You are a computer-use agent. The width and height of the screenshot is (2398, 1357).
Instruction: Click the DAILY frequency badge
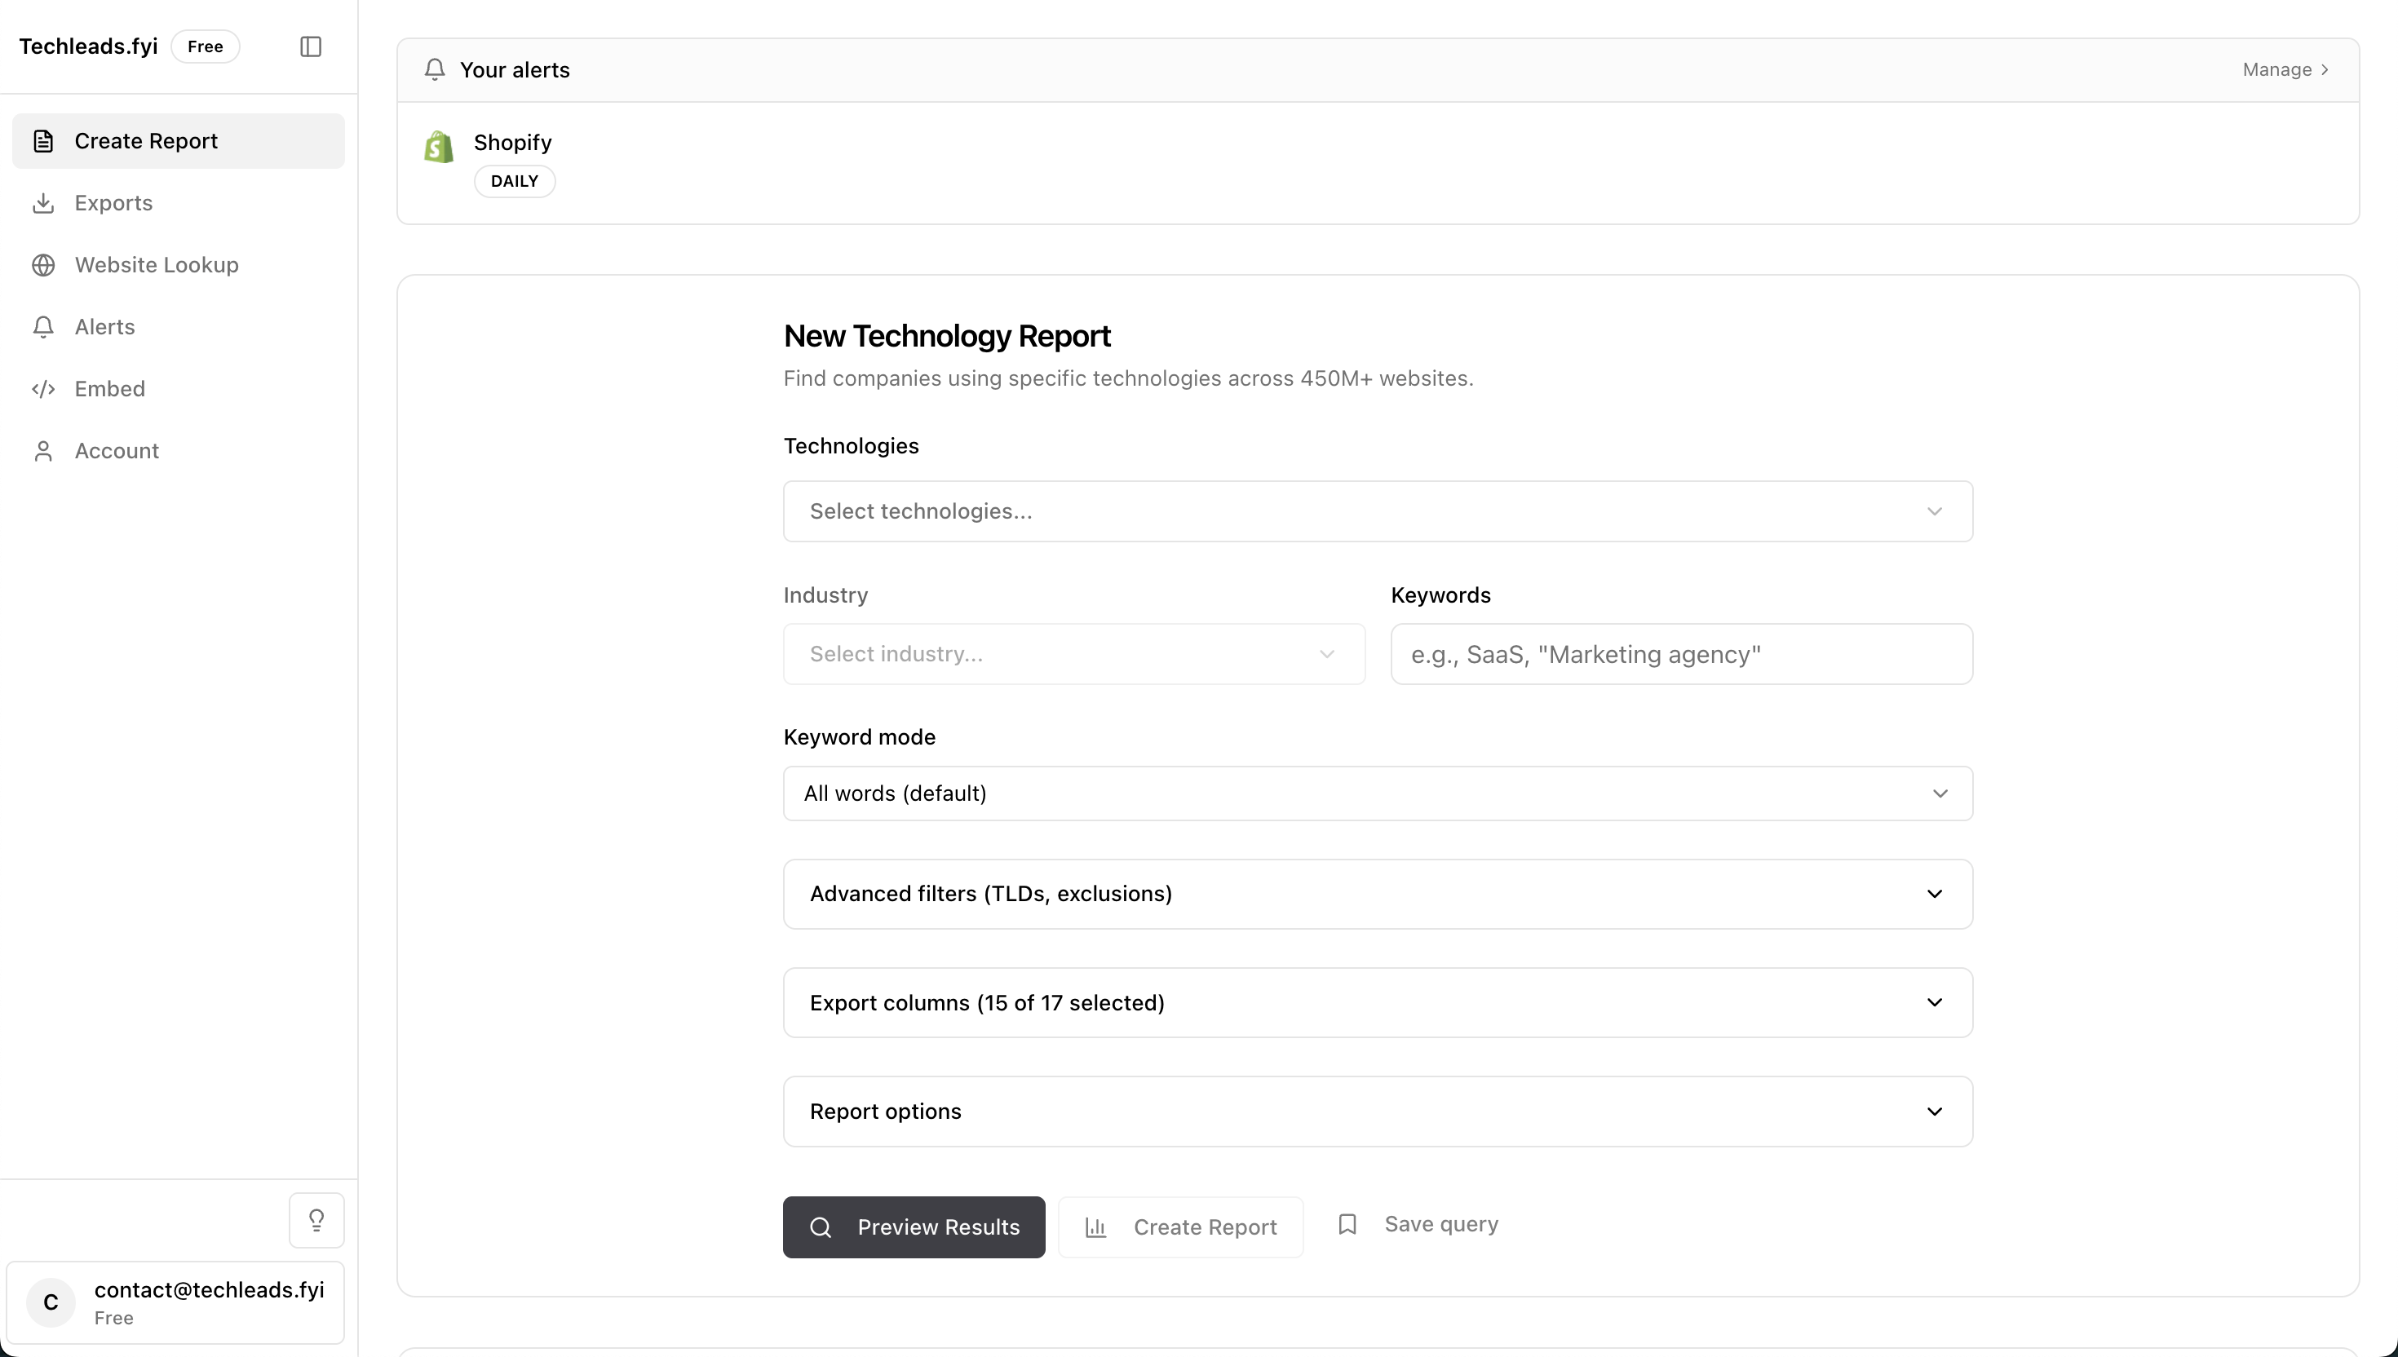pos(515,182)
